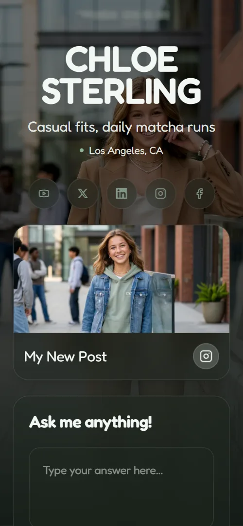Click the "My New Post" title text
The image size is (243, 526).
(x=66, y=357)
